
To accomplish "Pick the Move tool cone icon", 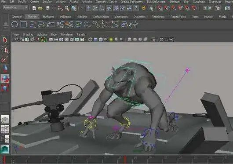I will click(5, 68).
